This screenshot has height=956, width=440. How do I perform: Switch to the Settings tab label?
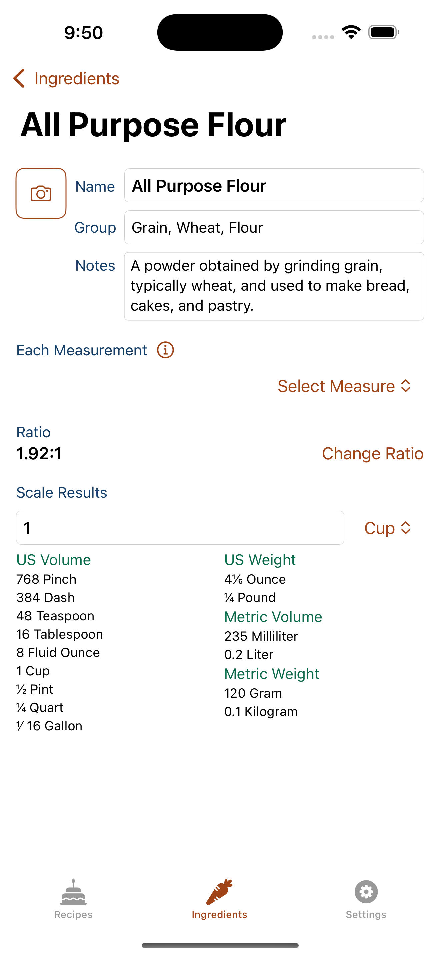click(x=366, y=914)
